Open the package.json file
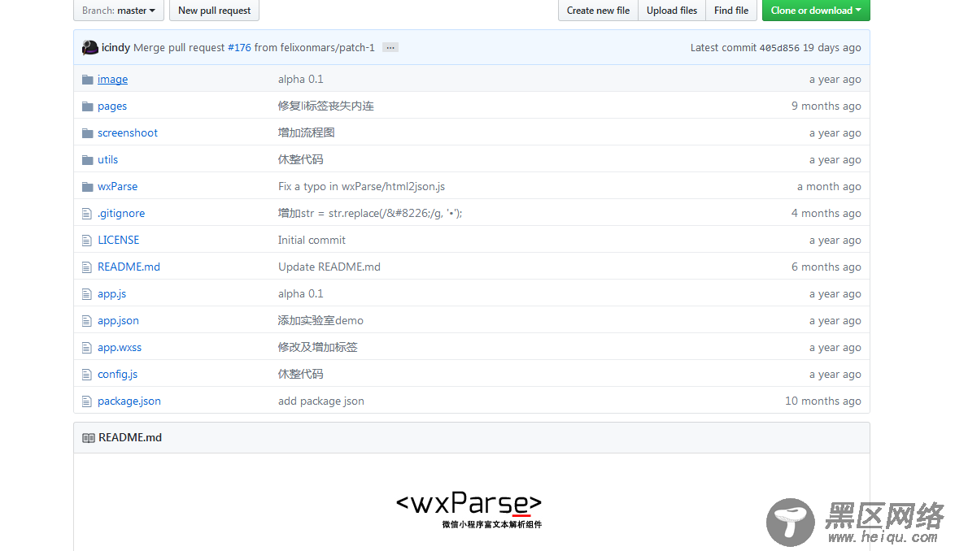Screen dimensions: 955x551 click(129, 401)
